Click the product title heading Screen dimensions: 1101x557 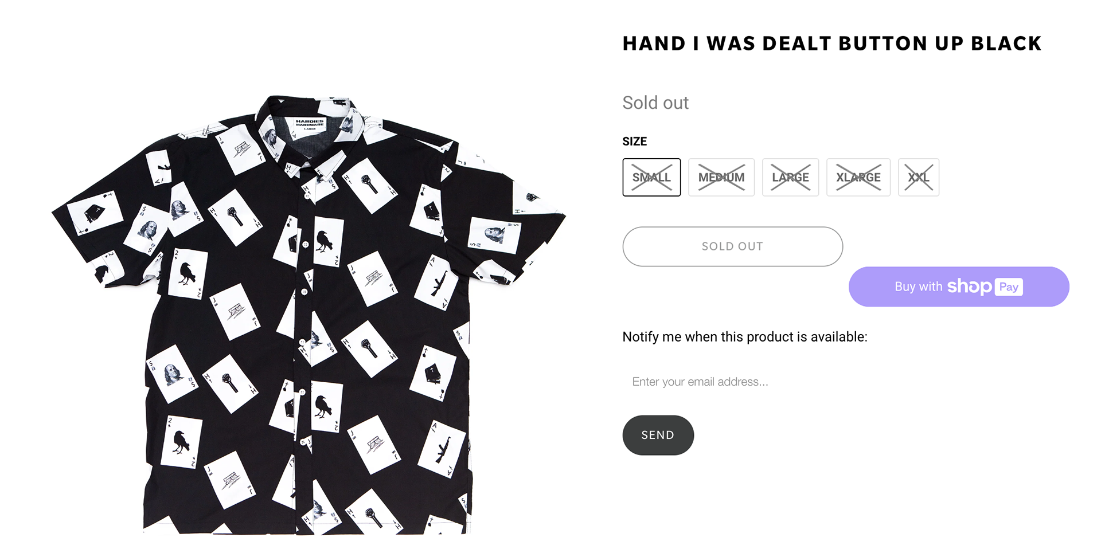[831, 44]
